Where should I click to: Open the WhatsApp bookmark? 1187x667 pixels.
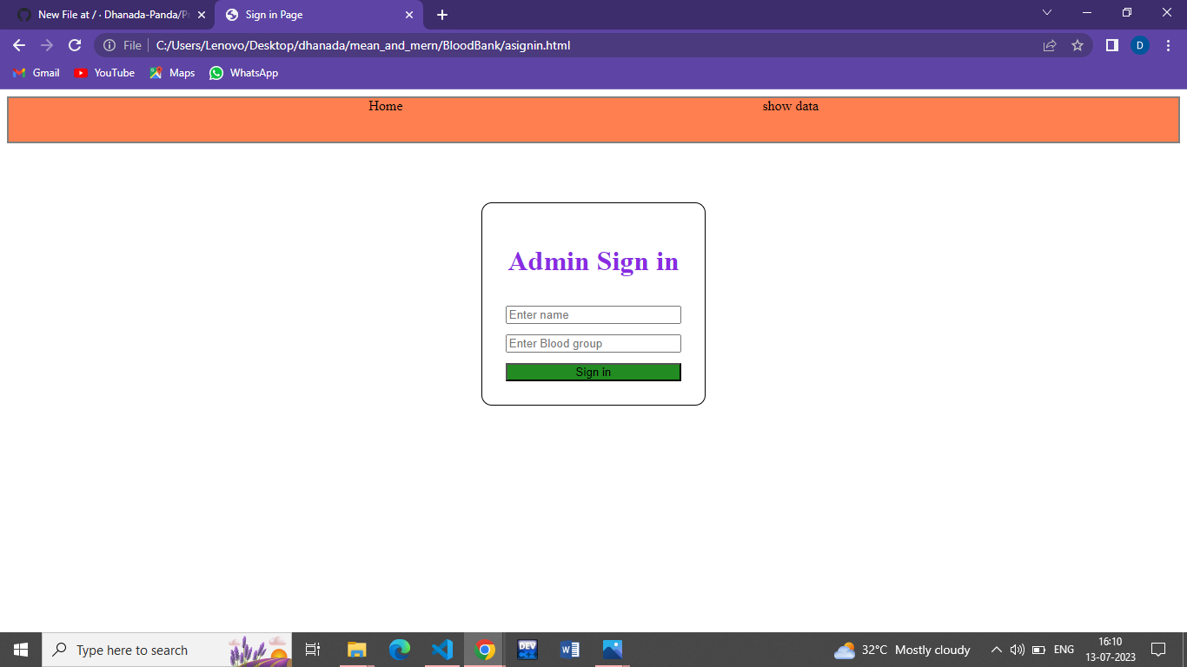[x=243, y=73]
